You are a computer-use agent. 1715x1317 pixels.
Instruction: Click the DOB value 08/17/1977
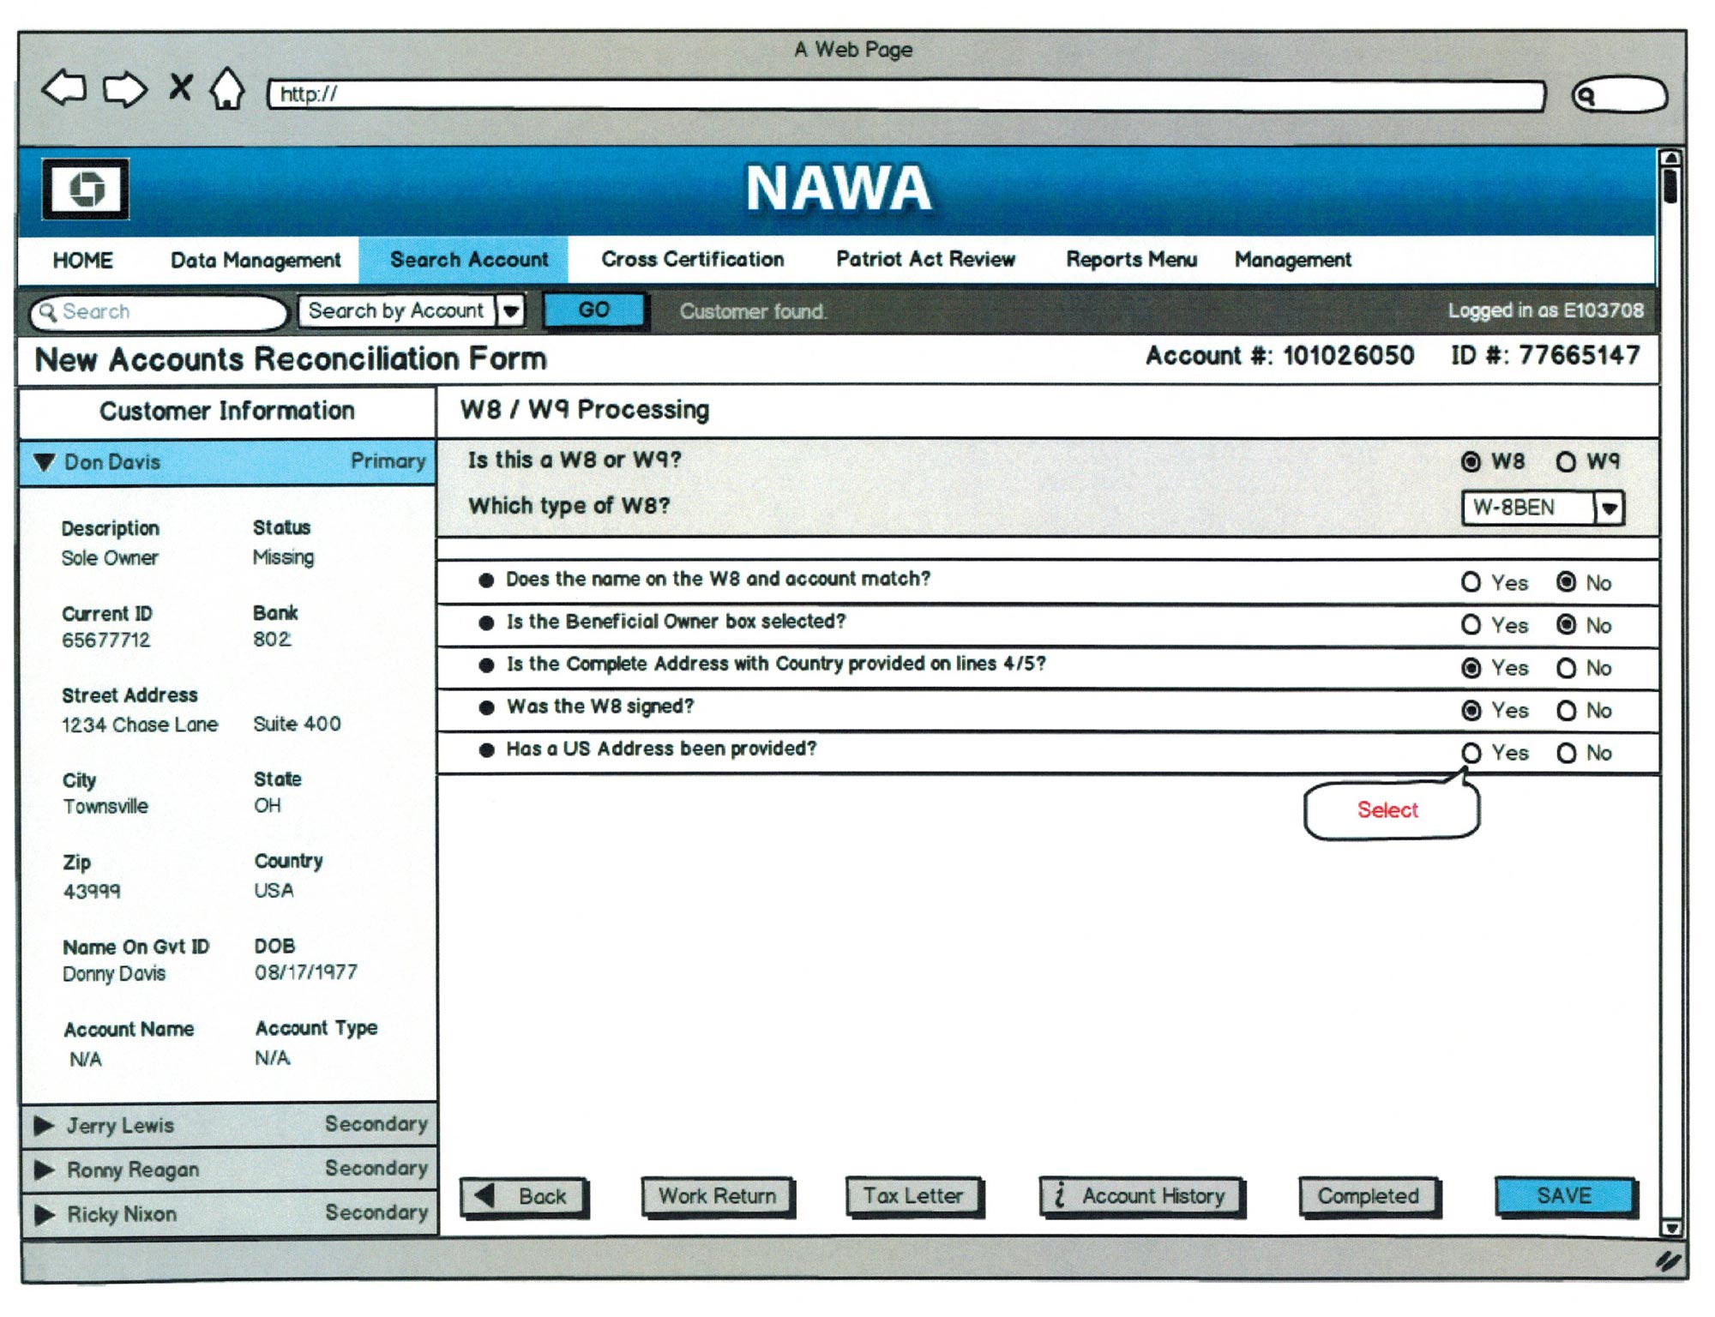[x=306, y=972]
